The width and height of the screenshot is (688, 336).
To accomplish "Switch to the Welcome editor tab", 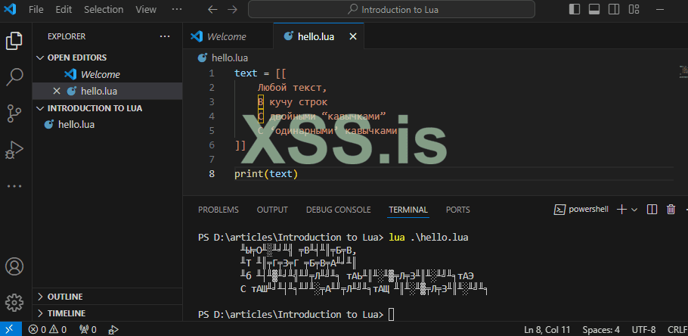I will point(226,36).
